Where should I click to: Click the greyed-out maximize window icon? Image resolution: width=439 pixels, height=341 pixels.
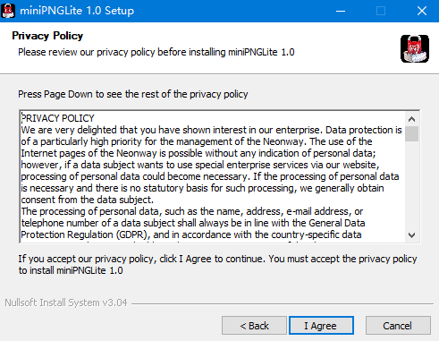click(381, 11)
